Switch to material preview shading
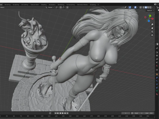The height and width of the screenshot is (119, 159). 148,7
